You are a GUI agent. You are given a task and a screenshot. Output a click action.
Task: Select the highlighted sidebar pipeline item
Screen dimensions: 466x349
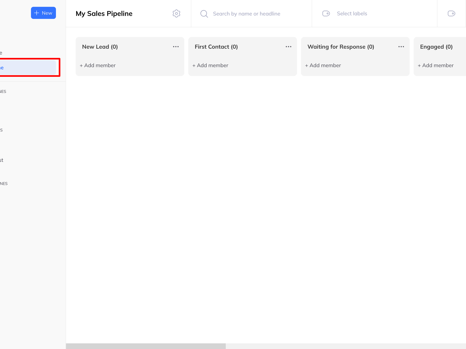tap(28, 68)
